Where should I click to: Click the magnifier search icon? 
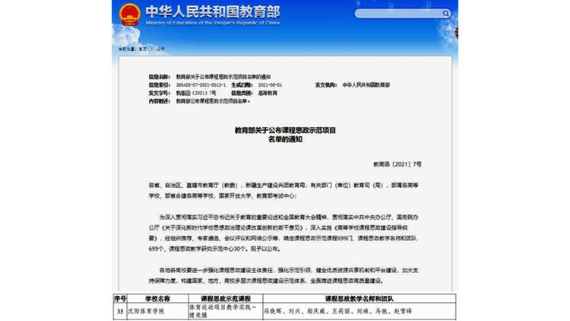pos(445,14)
